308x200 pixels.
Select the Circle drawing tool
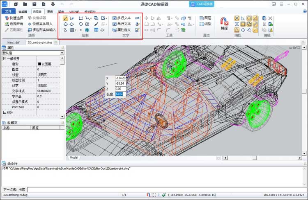[65, 24]
